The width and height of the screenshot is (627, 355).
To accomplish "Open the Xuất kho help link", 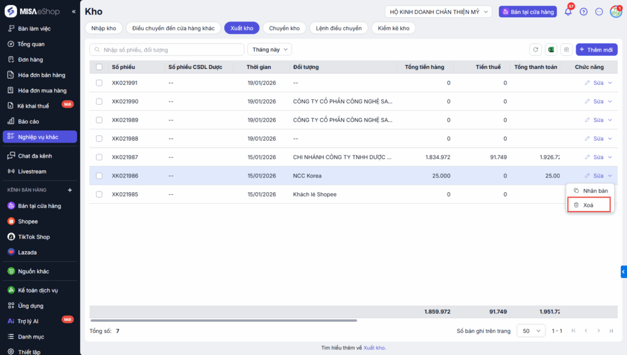I will click(374, 348).
